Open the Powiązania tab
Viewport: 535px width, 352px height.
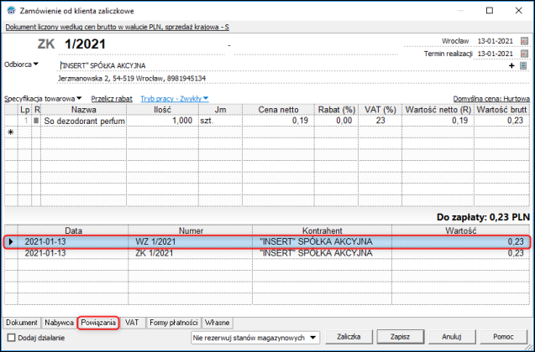pyautogui.click(x=98, y=323)
